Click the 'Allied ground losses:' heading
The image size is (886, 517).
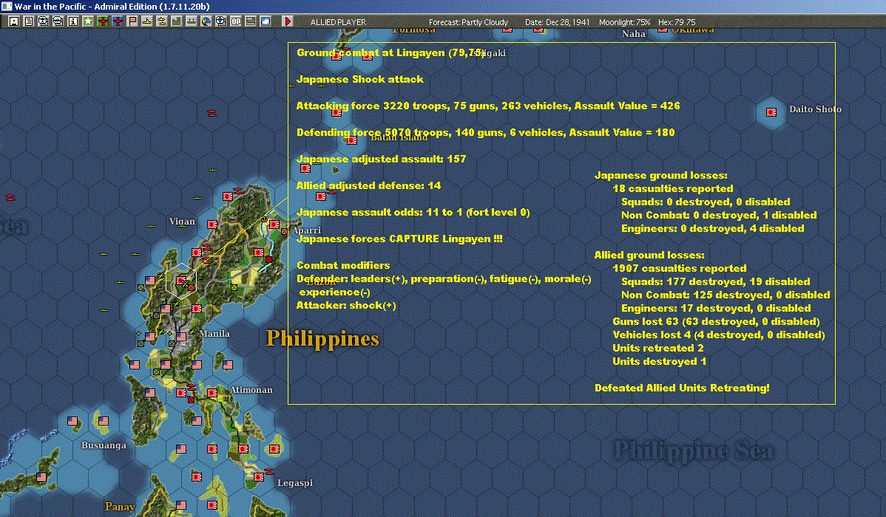pos(649,255)
